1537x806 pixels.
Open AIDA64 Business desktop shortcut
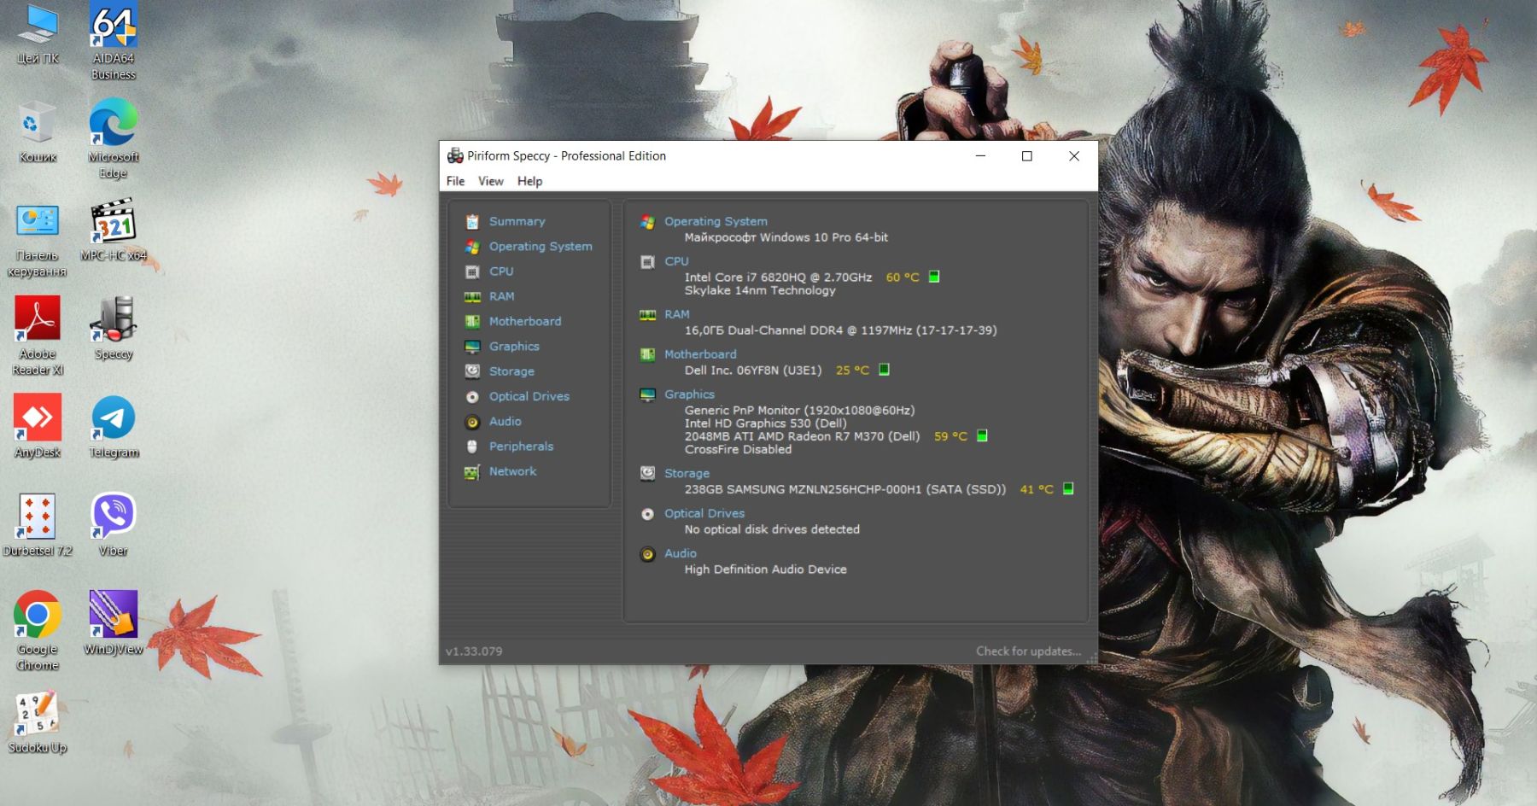[114, 41]
